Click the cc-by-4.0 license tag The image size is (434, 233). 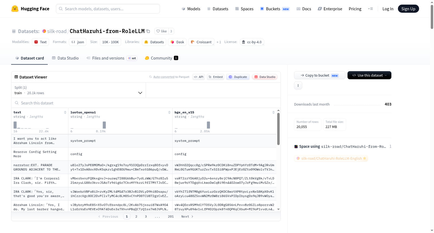[x=252, y=42]
